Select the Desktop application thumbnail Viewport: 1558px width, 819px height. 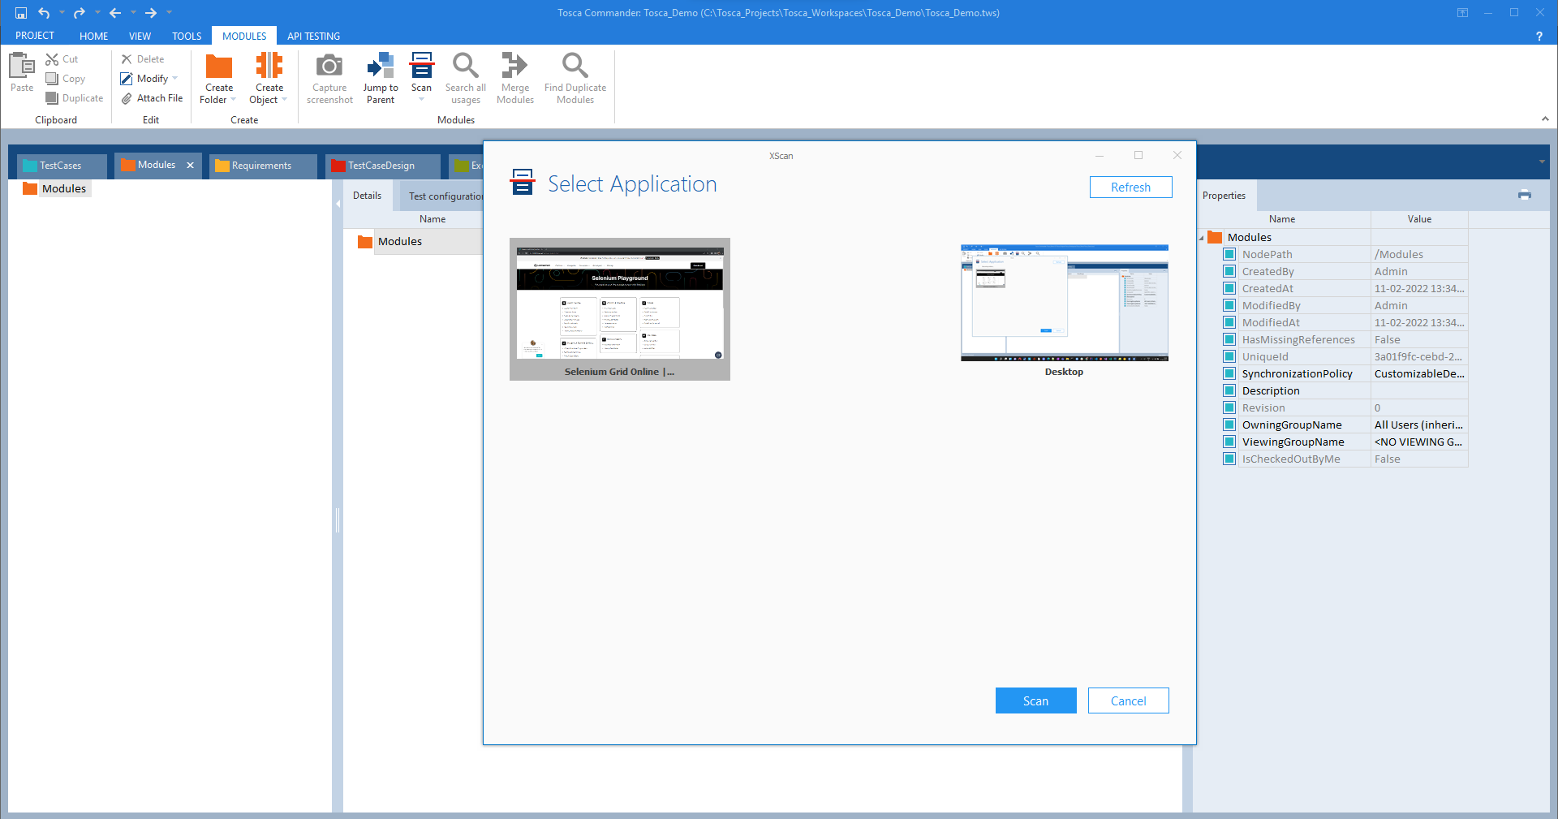pos(1064,308)
